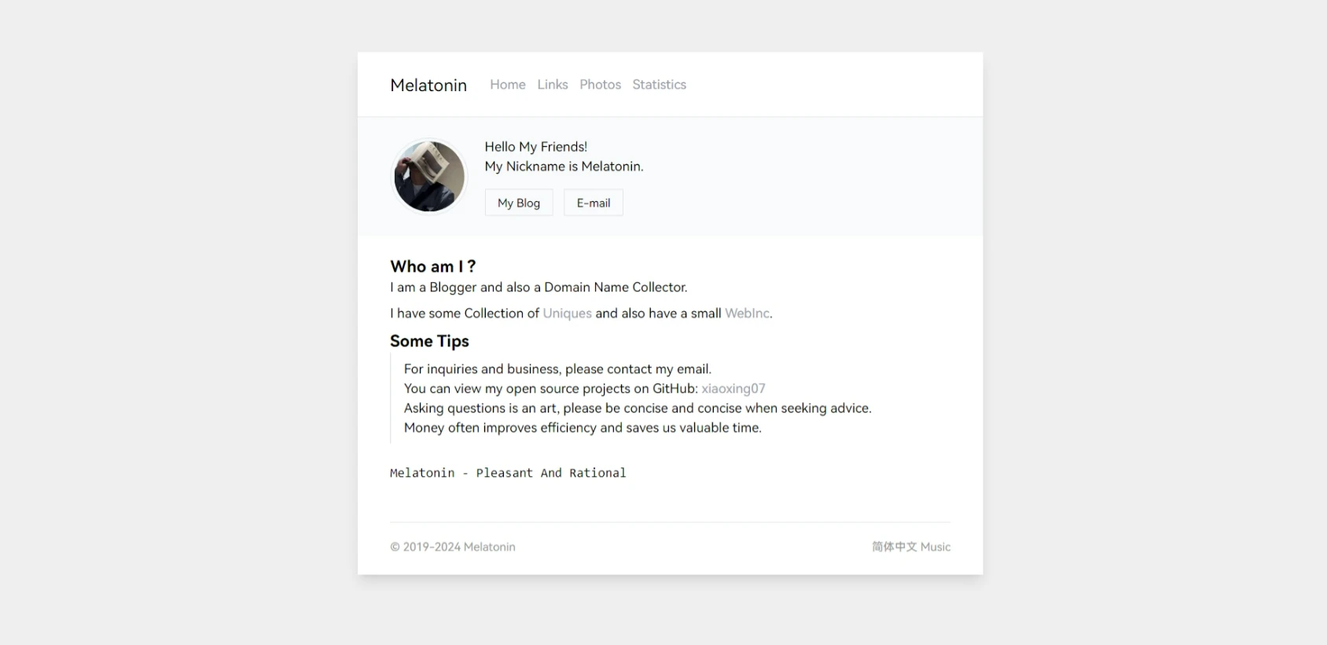Open the xiaoxing07 GitHub link
Image resolution: width=1327 pixels, height=645 pixels.
733,389
